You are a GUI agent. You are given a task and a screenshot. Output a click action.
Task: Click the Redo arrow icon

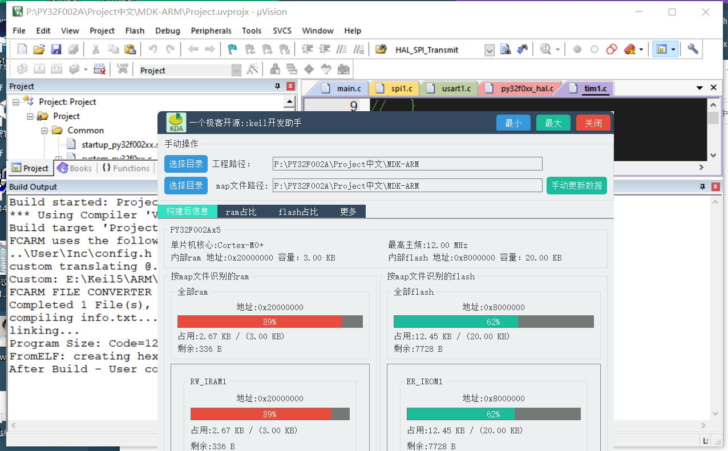pyautogui.click(x=170, y=50)
